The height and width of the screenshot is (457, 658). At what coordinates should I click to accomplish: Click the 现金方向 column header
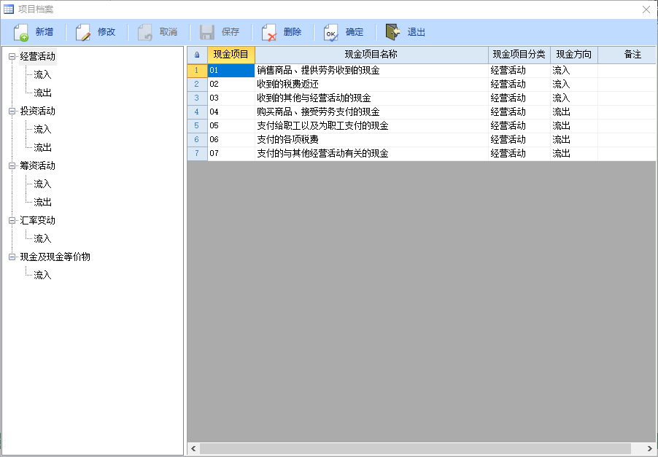(574, 55)
